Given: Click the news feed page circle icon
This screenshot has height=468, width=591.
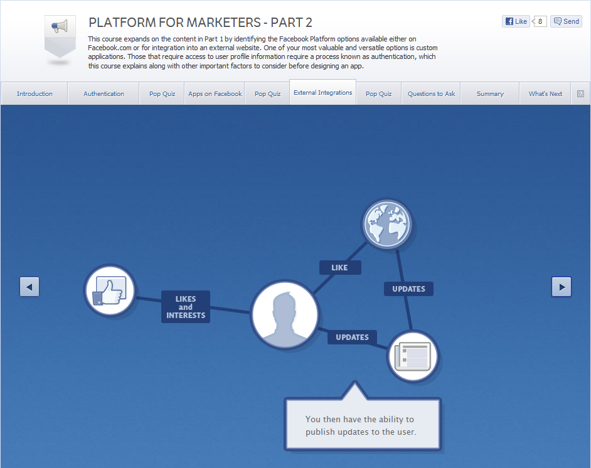Looking at the screenshot, I should (x=413, y=356).
